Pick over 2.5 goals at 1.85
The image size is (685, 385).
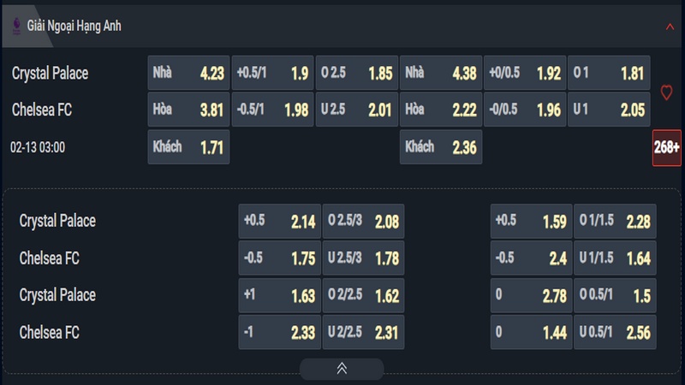357,73
